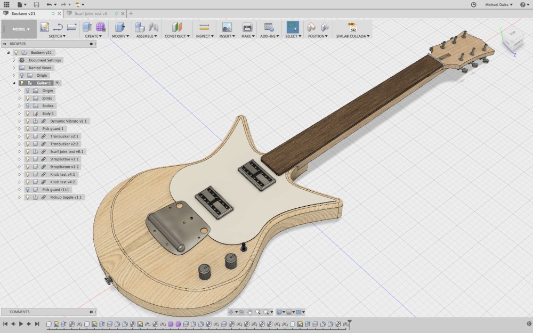This screenshot has height=333, width=533.
Task: Close the Scarf joint test v8 tab
Action: 123,14
